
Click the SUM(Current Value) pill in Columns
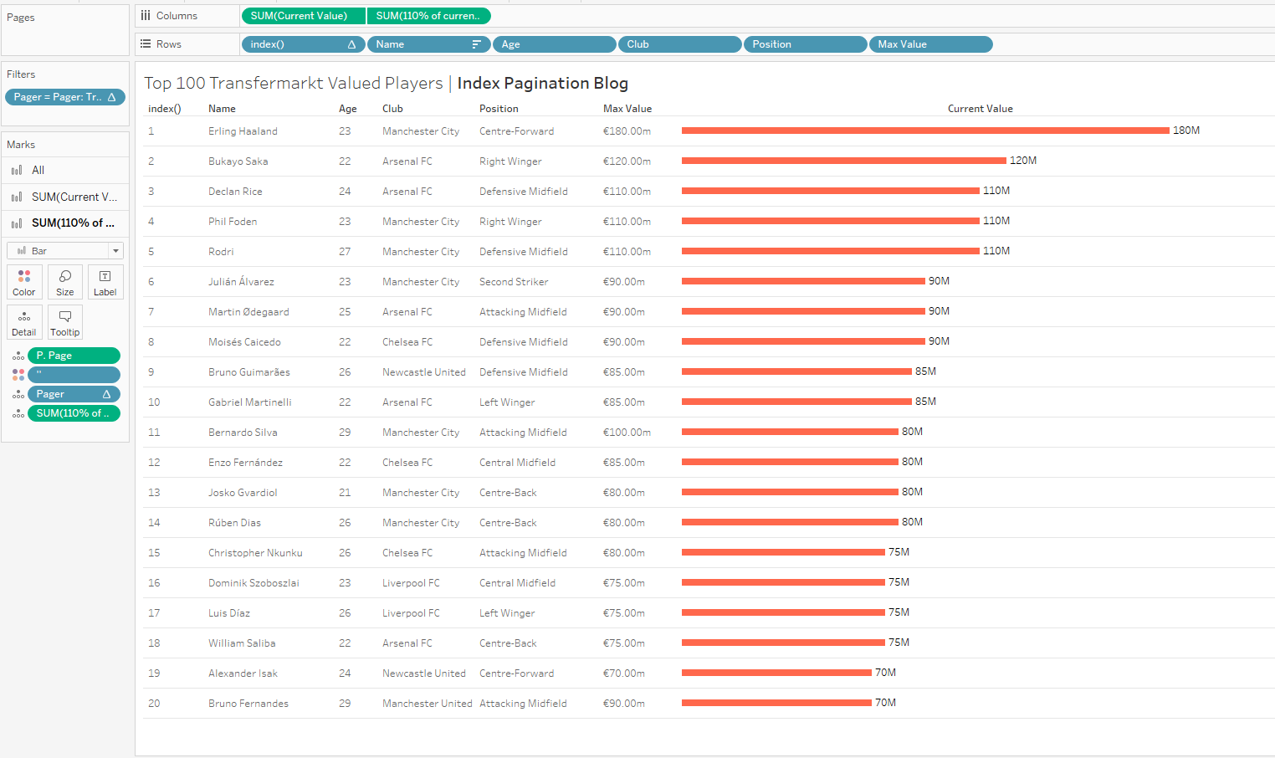302,16
